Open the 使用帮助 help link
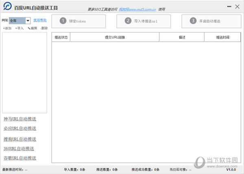Image resolution: width=244 pixels, height=174 pixels. [40, 20]
